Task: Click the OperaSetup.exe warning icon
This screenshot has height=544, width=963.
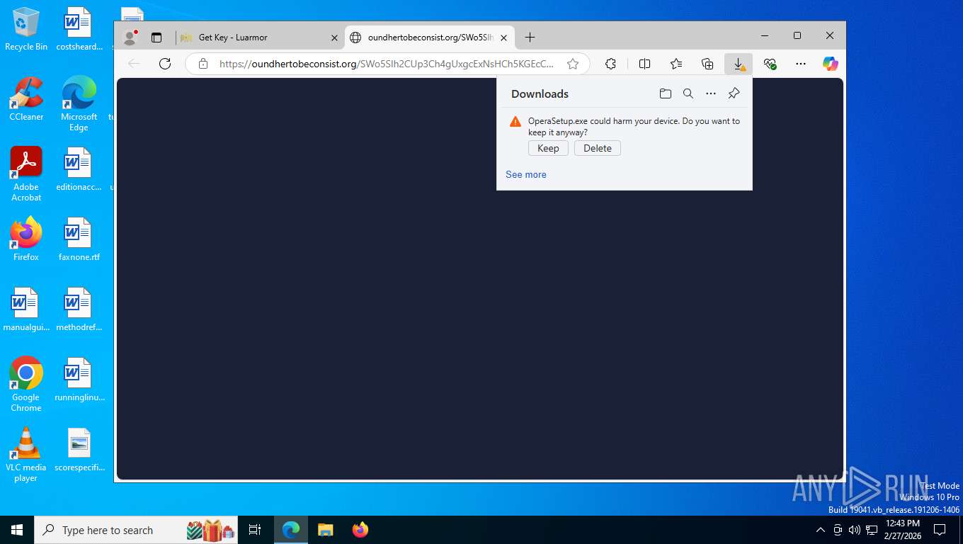Action: [x=515, y=122]
